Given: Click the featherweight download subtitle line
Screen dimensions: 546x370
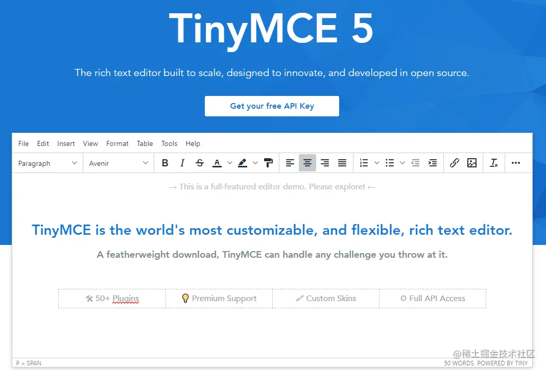Looking at the screenshot, I should pos(272,255).
